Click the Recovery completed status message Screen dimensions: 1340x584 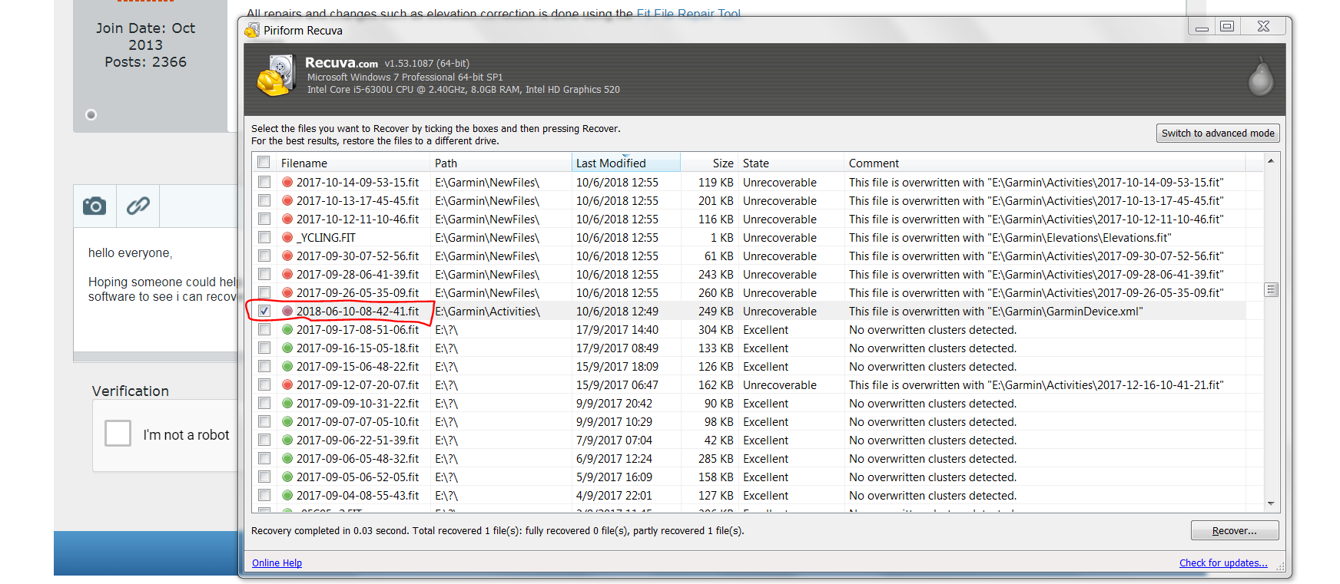point(498,531)
